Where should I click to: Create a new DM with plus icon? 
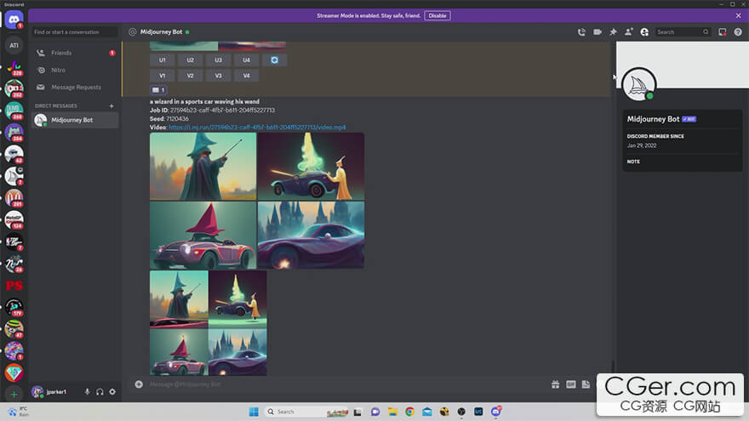(111, 106)
